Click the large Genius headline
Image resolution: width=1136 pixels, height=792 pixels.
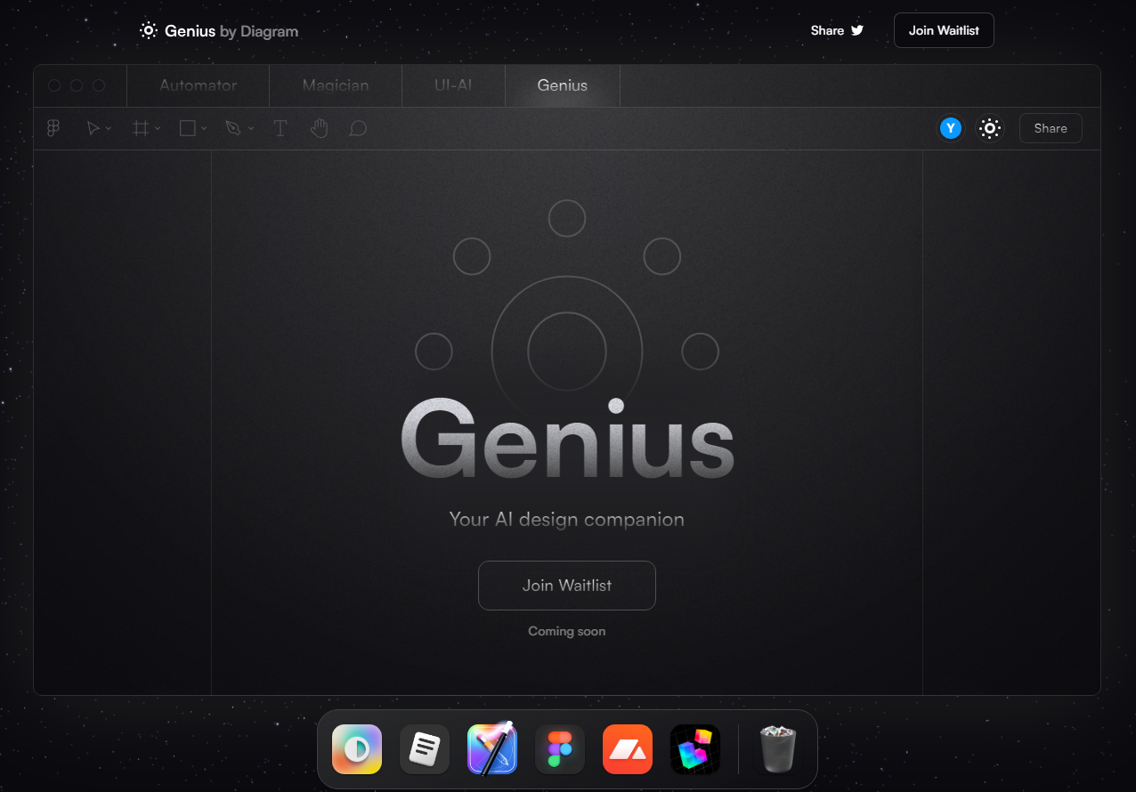pos(567,440)
